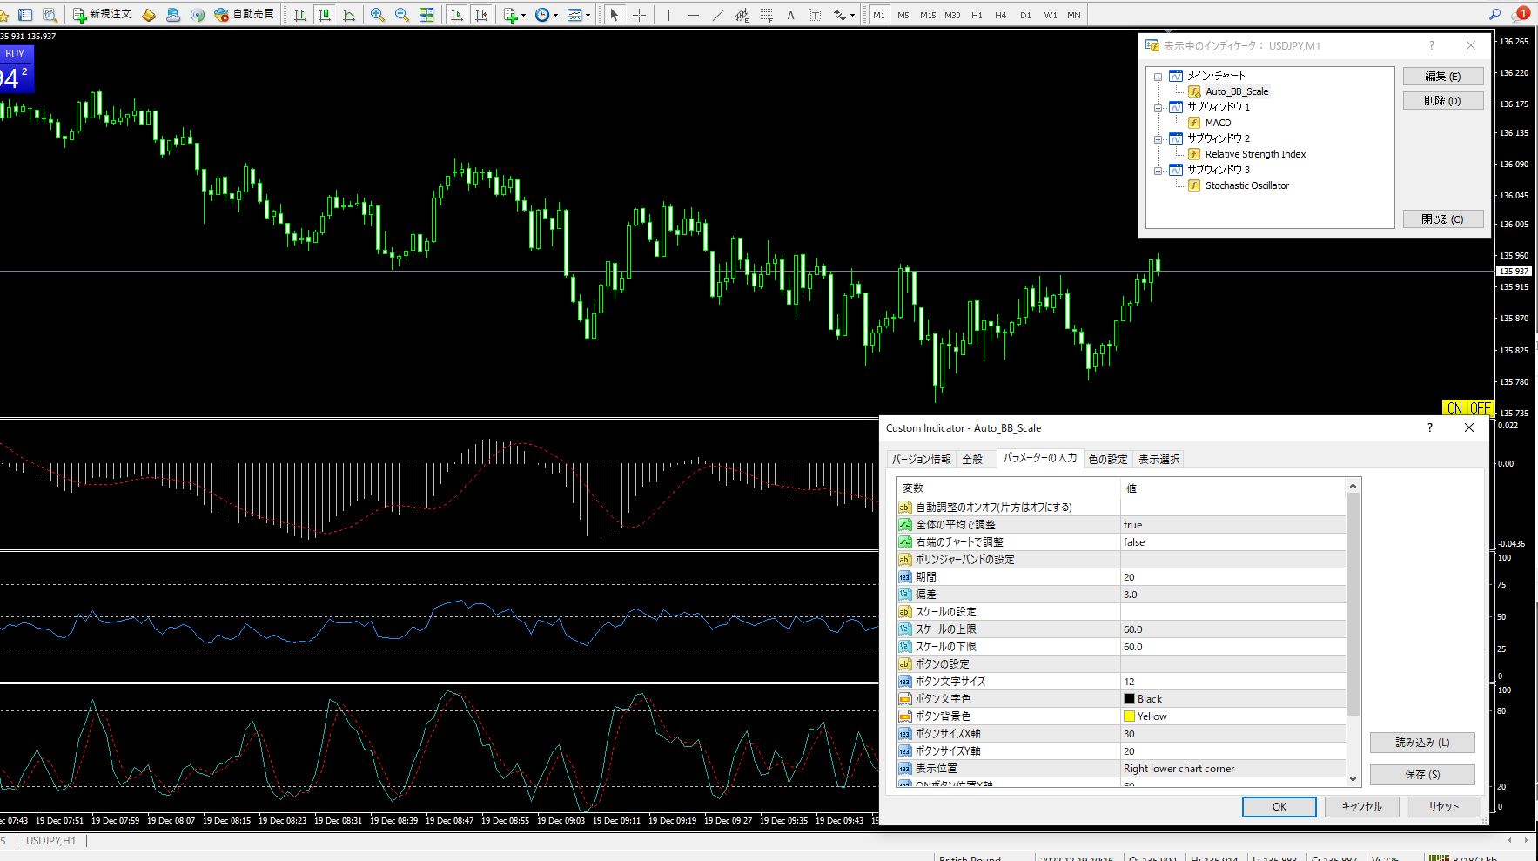Open the periodicity clock dropdown arrow
The height and width of the screenshot is (861, 1538).
tap(555, 16)
